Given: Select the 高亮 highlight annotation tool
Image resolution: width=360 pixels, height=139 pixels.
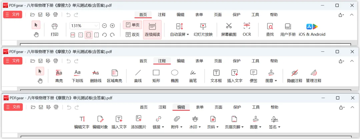Looking at the screenshot, I should 59,73.
